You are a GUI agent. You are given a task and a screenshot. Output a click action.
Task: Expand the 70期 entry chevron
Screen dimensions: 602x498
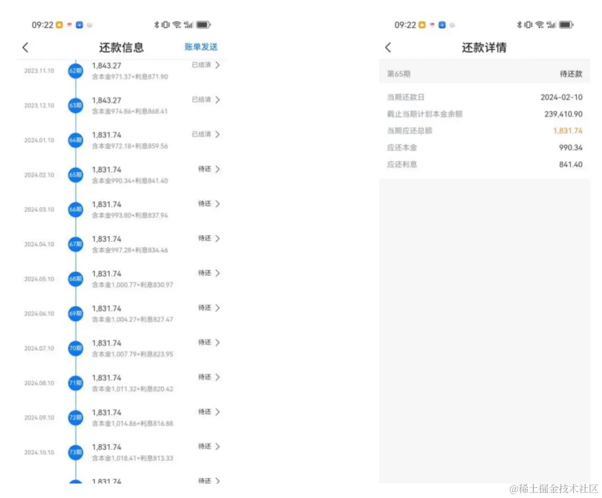(217, 342)
